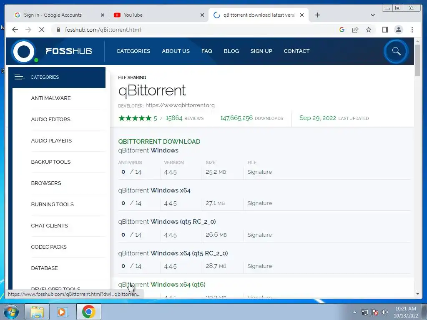Click the browser back arrow
The image size is (427, 320).
[x=15, y=30]
